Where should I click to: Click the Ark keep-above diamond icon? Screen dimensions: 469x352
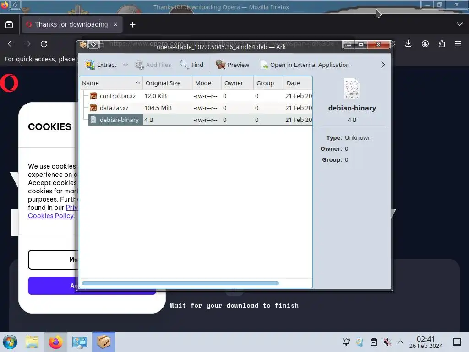coord(93,44)
